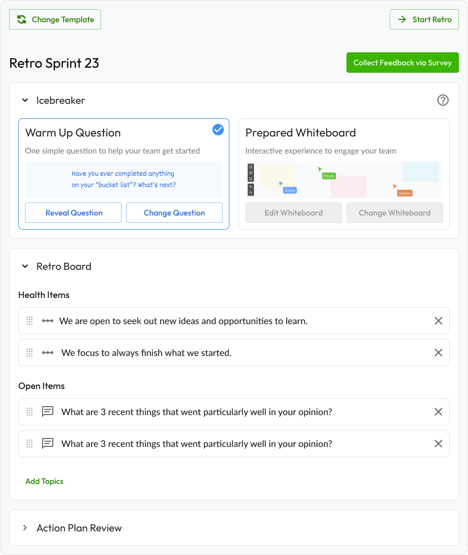Expand the Action Plan Review section
This screenshot has width=468, height=555.
click(x=25, y=528)
